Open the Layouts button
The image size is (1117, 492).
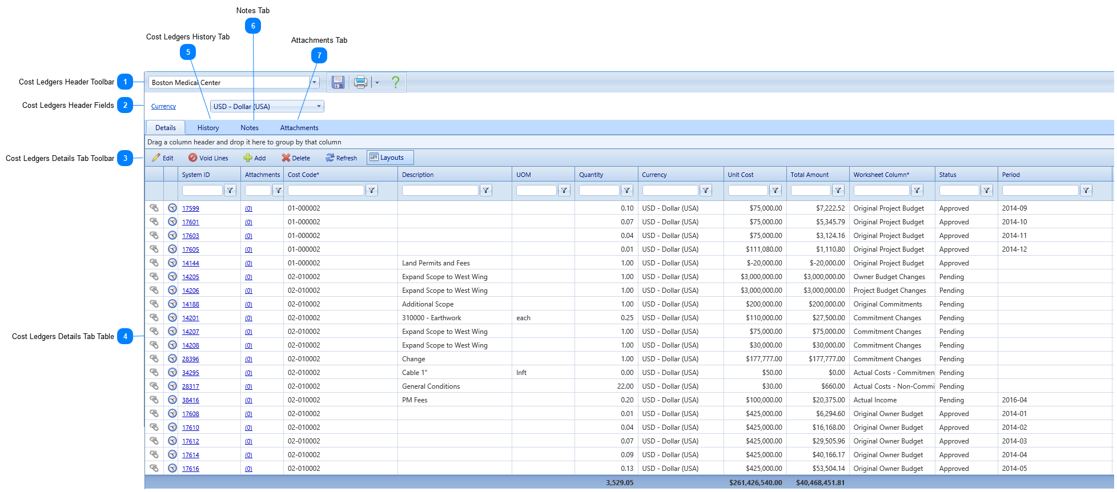click(x=390, y=158)
